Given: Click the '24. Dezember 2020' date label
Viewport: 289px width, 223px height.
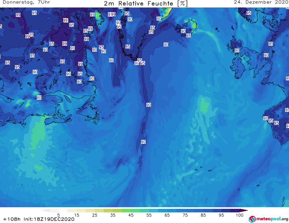Looking at the screenshot, I should point(261,2).
